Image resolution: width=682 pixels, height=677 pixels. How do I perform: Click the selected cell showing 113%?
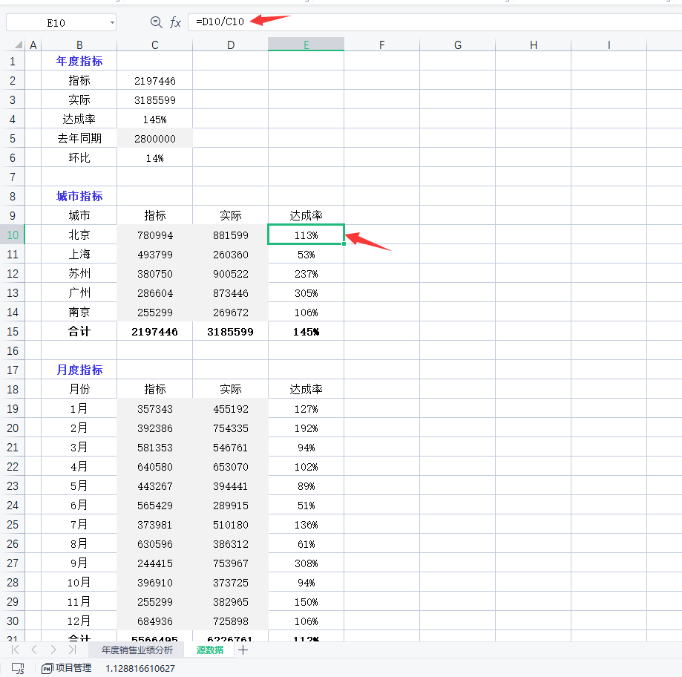(x=306, y=235)
